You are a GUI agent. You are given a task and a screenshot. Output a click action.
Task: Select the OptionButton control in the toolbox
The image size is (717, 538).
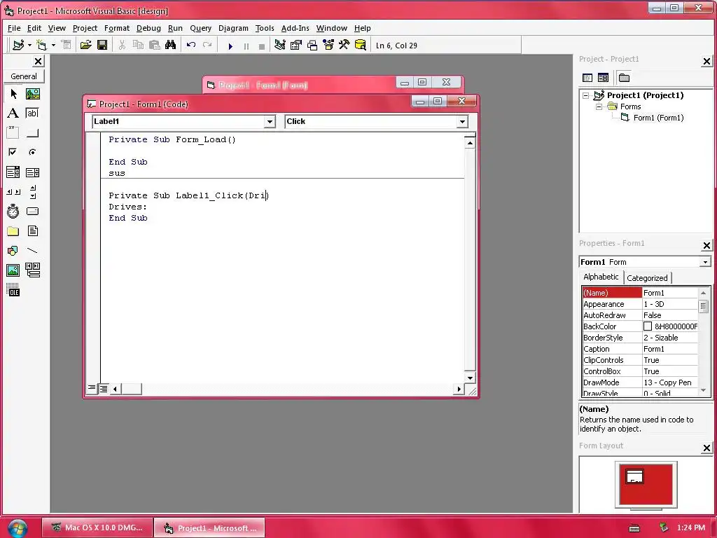pyautogui.click(x=32, y=152)
